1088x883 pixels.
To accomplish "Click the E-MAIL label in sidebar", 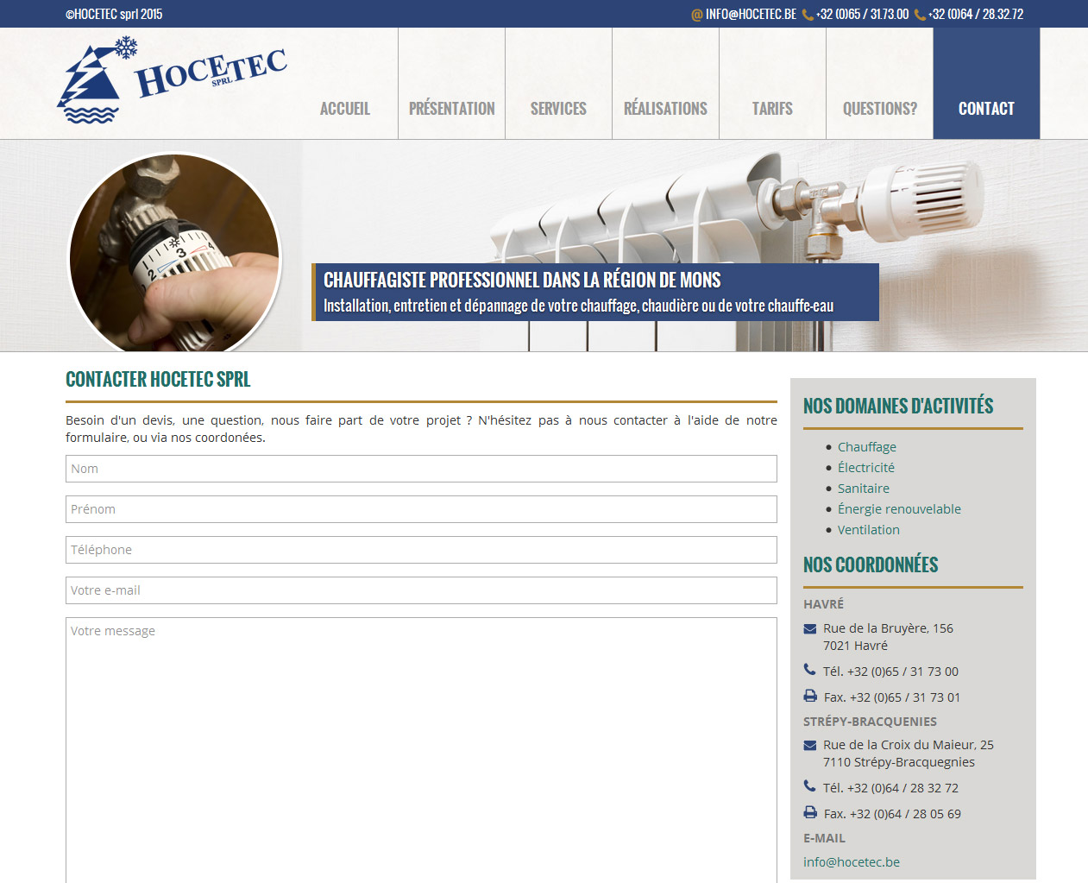I will point(824,838).
